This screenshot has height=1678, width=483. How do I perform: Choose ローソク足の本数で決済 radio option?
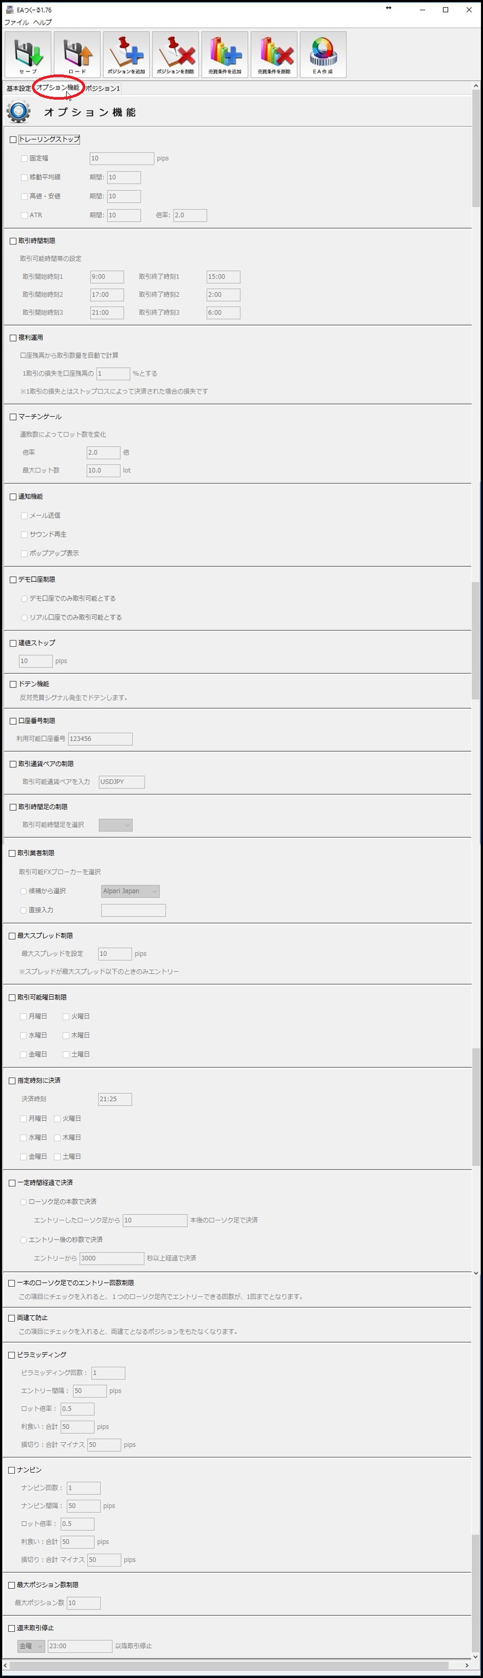tap(24, 1202)
